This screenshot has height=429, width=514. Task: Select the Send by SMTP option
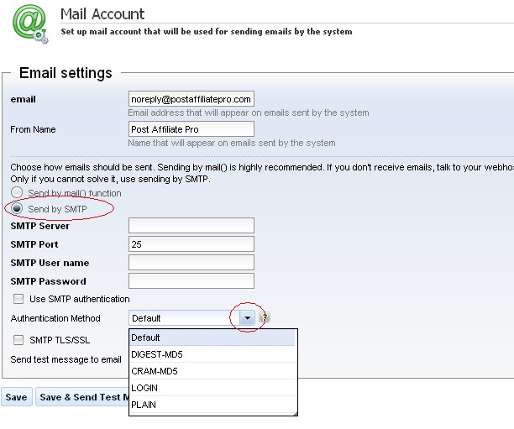point(17,207)
